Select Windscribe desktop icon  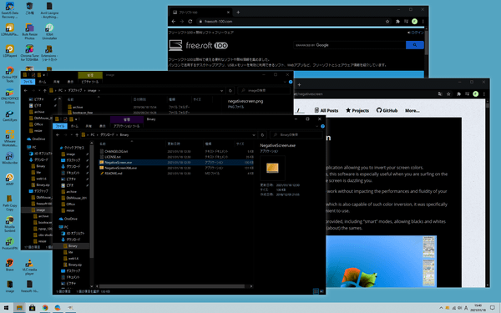coord(10,158)
